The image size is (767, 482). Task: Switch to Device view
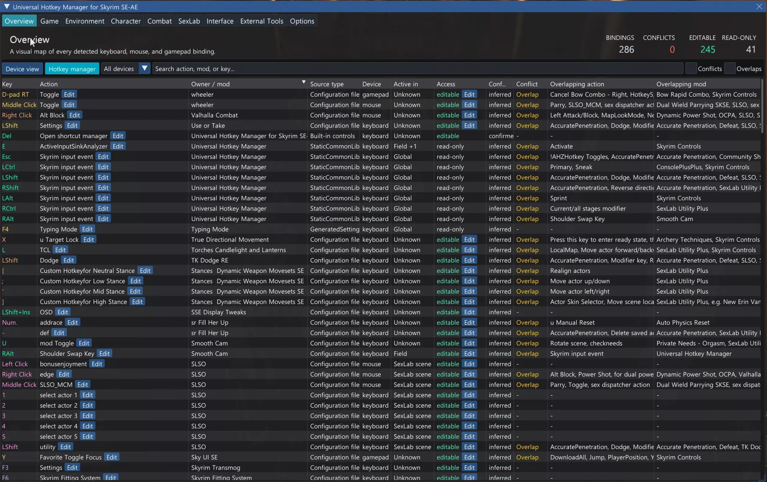[x=22, y=69]
